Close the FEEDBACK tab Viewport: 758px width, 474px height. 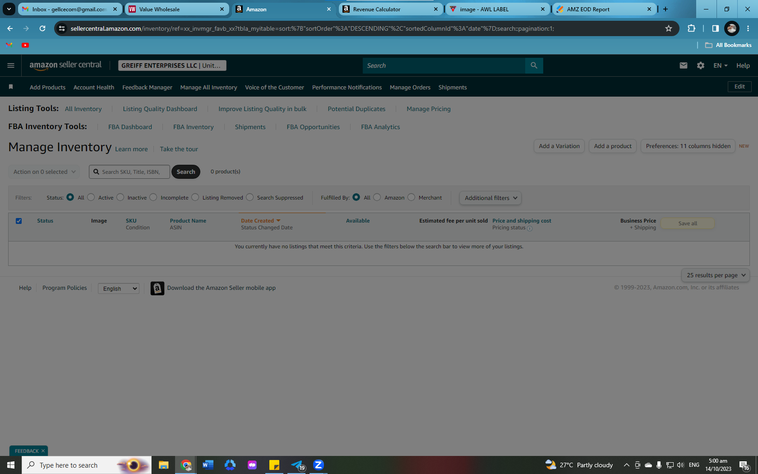43,451
